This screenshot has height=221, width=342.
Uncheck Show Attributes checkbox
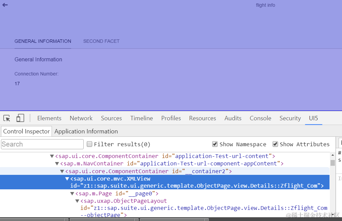(275, 144)
